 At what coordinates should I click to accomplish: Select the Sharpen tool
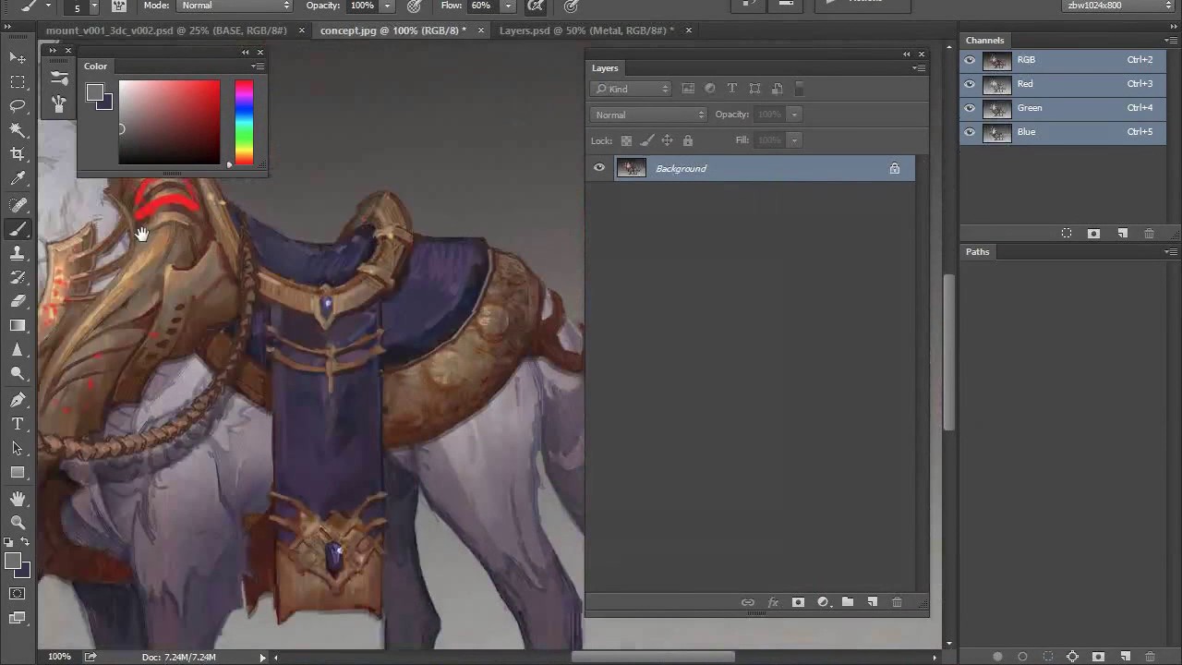18,350
